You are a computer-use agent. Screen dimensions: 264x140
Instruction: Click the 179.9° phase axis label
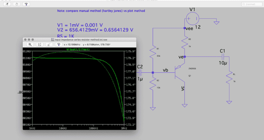coord(131,51)
